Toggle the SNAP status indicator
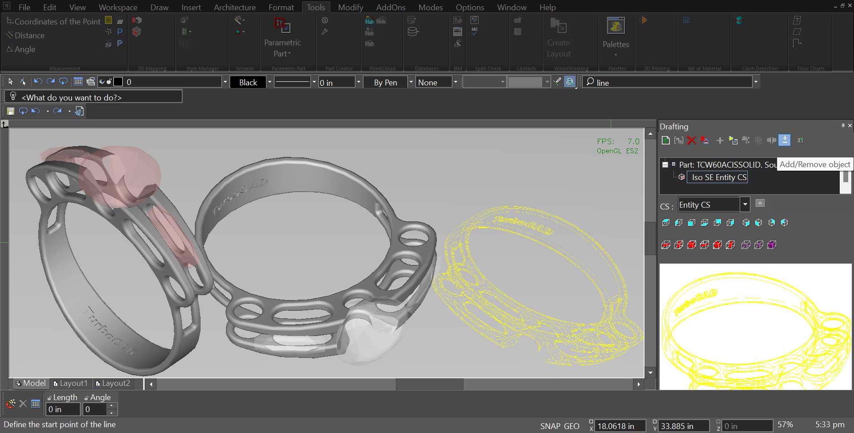 [550, 426]
